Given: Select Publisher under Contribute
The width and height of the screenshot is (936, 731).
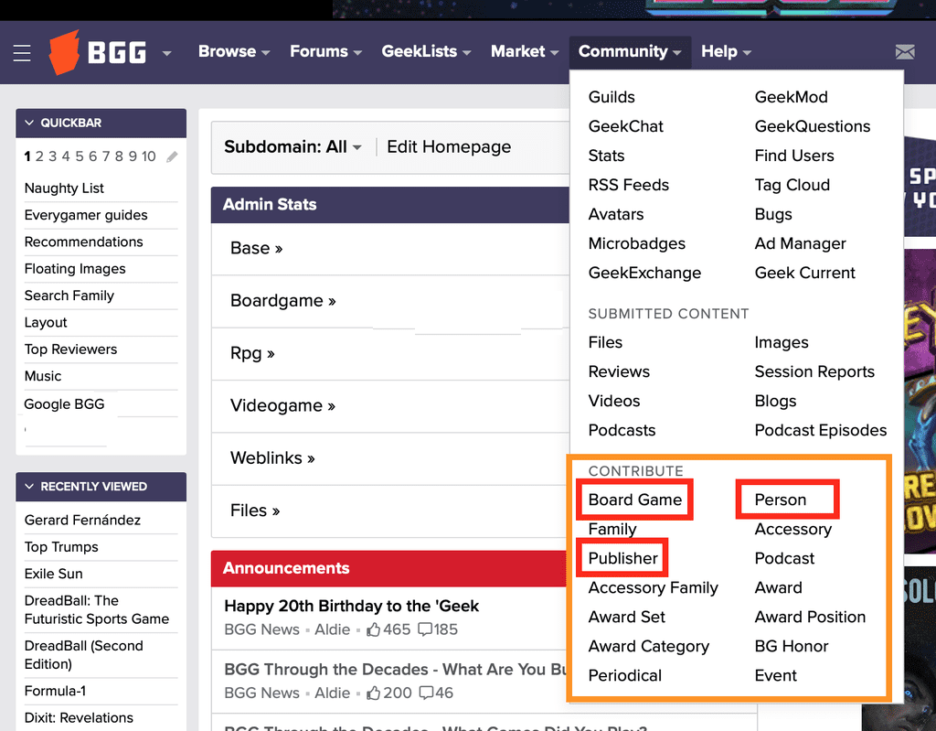Looking at the screenshot, I should pyautogui.click(x=622, y=558).
